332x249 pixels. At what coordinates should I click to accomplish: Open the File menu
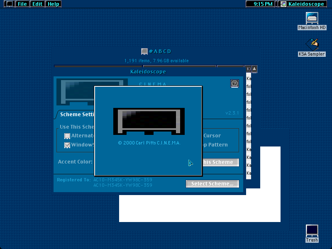(x=22, y=4)
